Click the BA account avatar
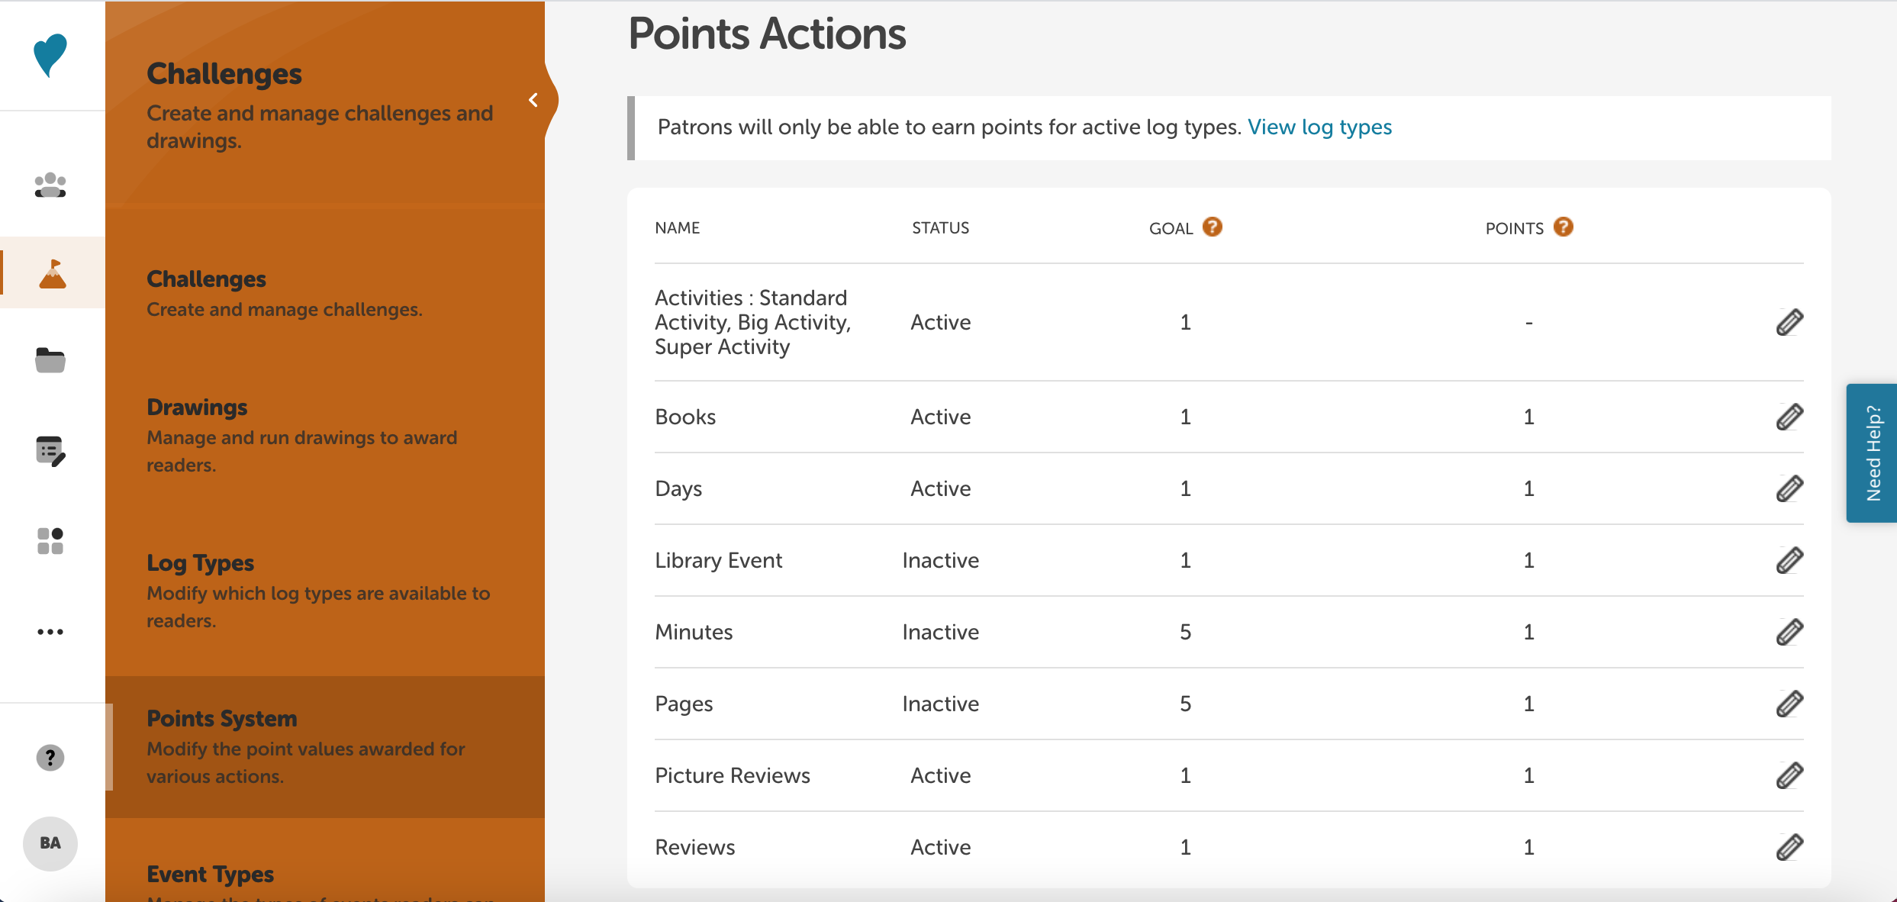1897x902 pixels. [x=49, y=842]
